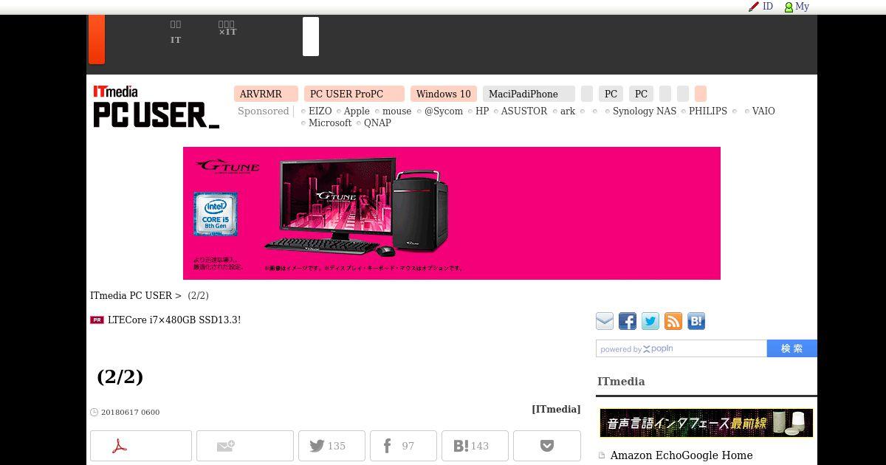Click the blue 検索 search button
The width and height of the screenshot is (886, 465).
pos(792,348)
